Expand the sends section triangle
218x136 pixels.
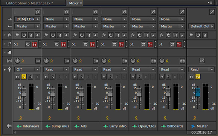(5, 44)
